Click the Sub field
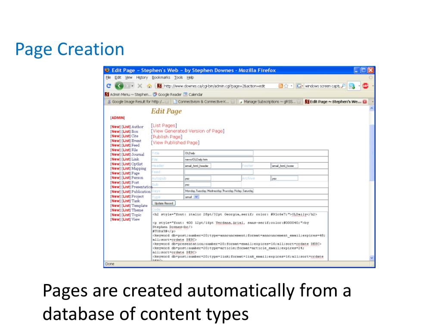The width and height of the screenshot is (441, 331). [x=197, y=184]
